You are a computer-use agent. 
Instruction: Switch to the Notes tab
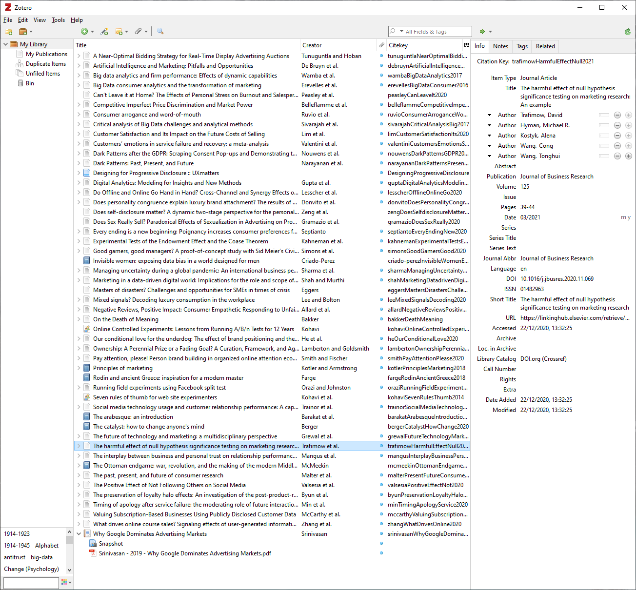pos(500,46)
